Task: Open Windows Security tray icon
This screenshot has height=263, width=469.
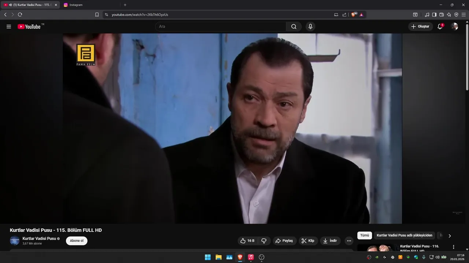Action: pyautogui.click(x=416, y=257)
